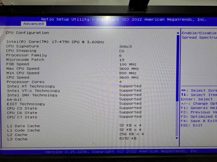Select the CPU Configuration heading
217x162 pixels.
tap(27, 33)
